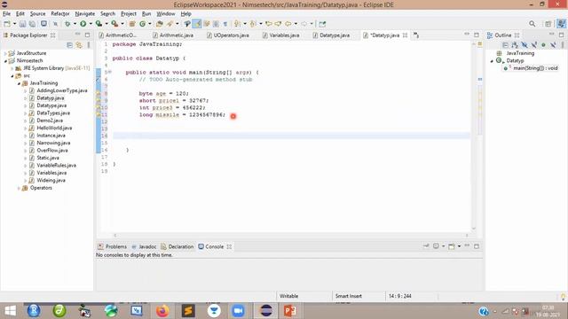The image size is (568, 319).
Task: Select the Java perspective icon
Action: click(561, 24)
